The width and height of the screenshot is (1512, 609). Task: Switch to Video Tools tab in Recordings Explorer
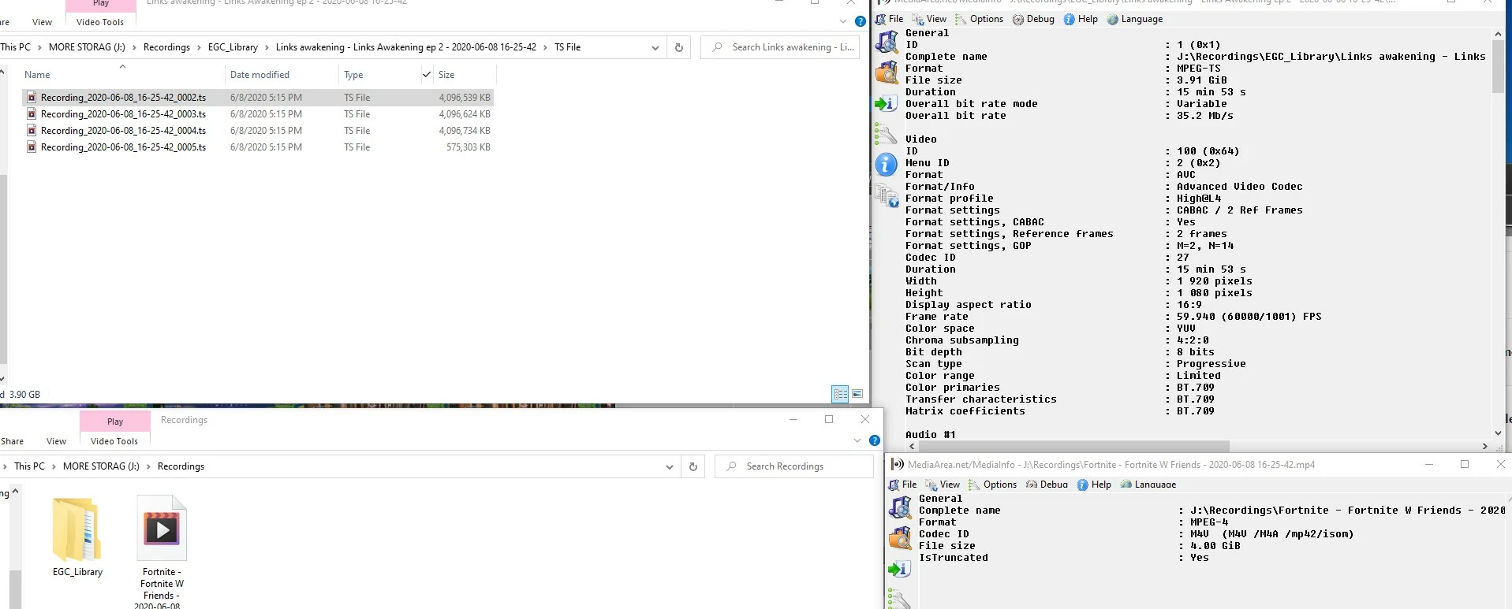[114, 441]
